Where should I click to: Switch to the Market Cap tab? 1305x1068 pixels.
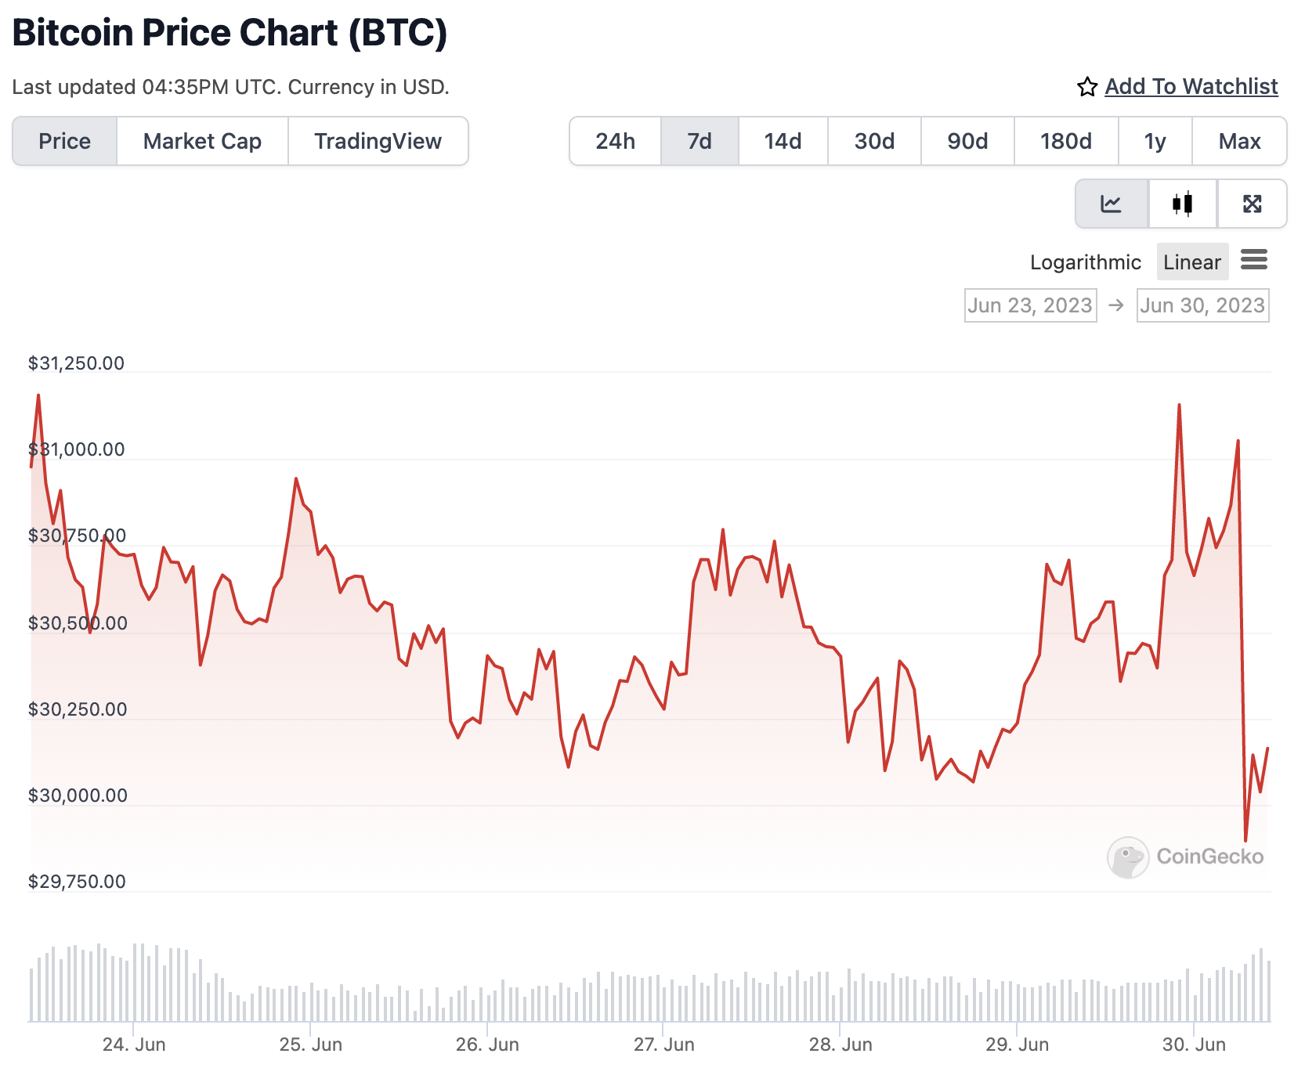coord(202,141)
